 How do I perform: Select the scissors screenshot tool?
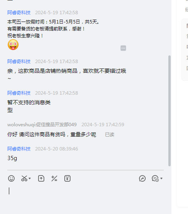click(24, 178)
